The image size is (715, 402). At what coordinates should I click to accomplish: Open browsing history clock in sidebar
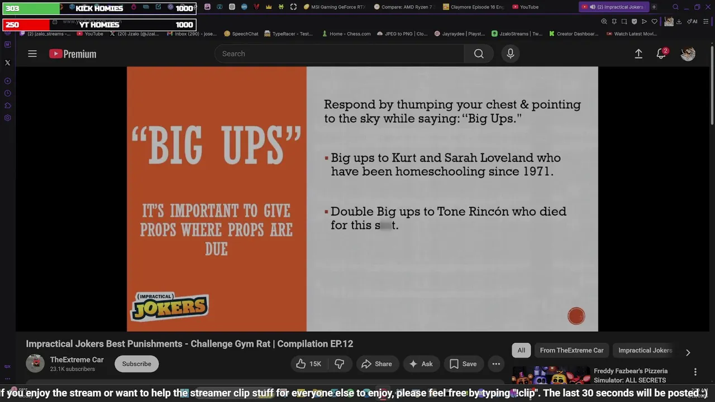(7, 93)
